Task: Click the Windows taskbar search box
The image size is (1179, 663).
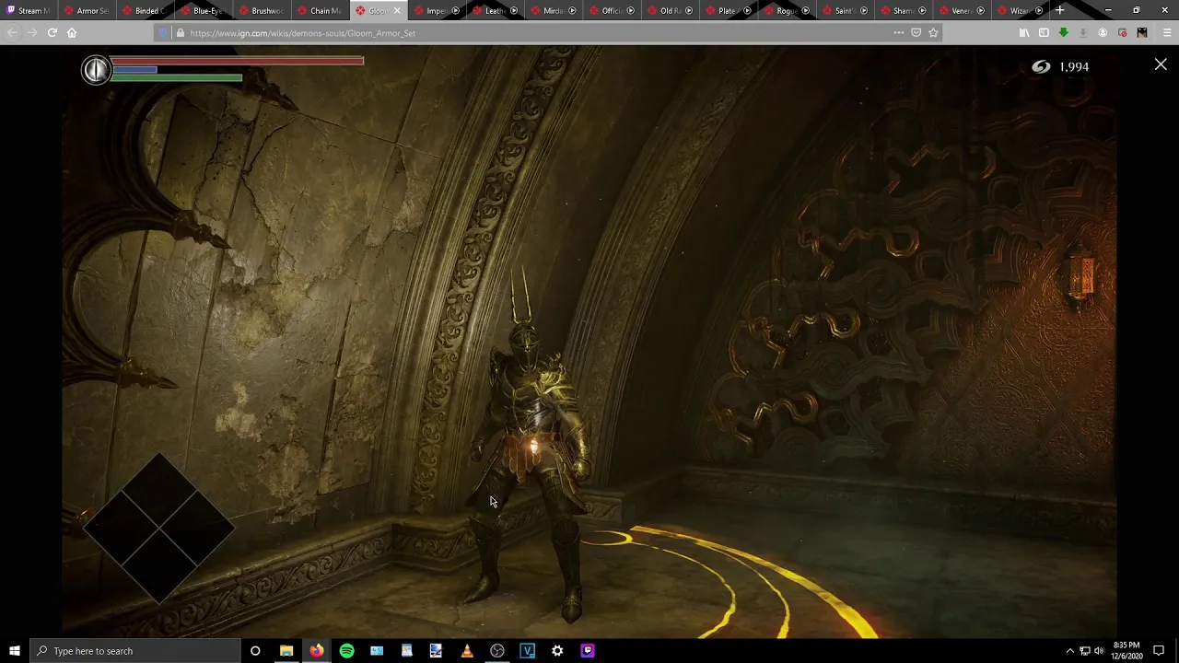Action: click(134, 651)
